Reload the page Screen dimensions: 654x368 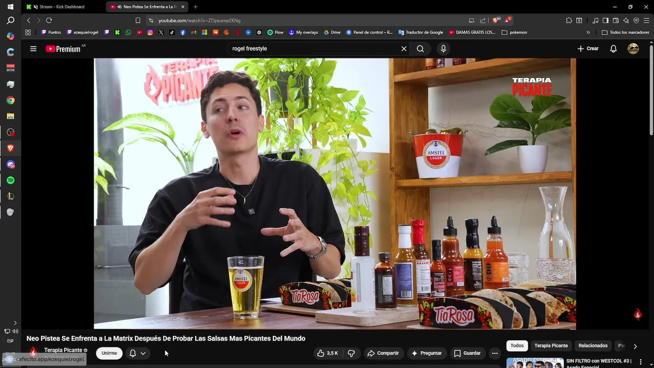(49, 20)
